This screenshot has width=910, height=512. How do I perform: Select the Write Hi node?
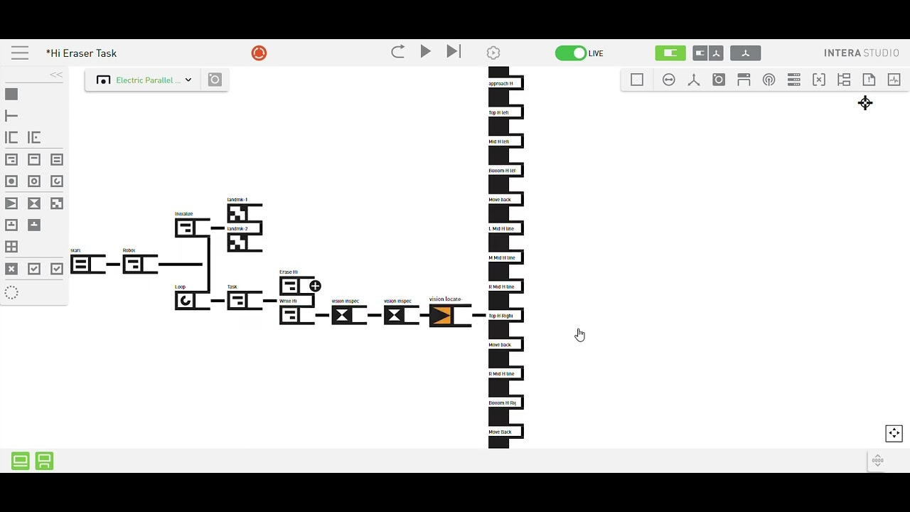pos(297,314)
